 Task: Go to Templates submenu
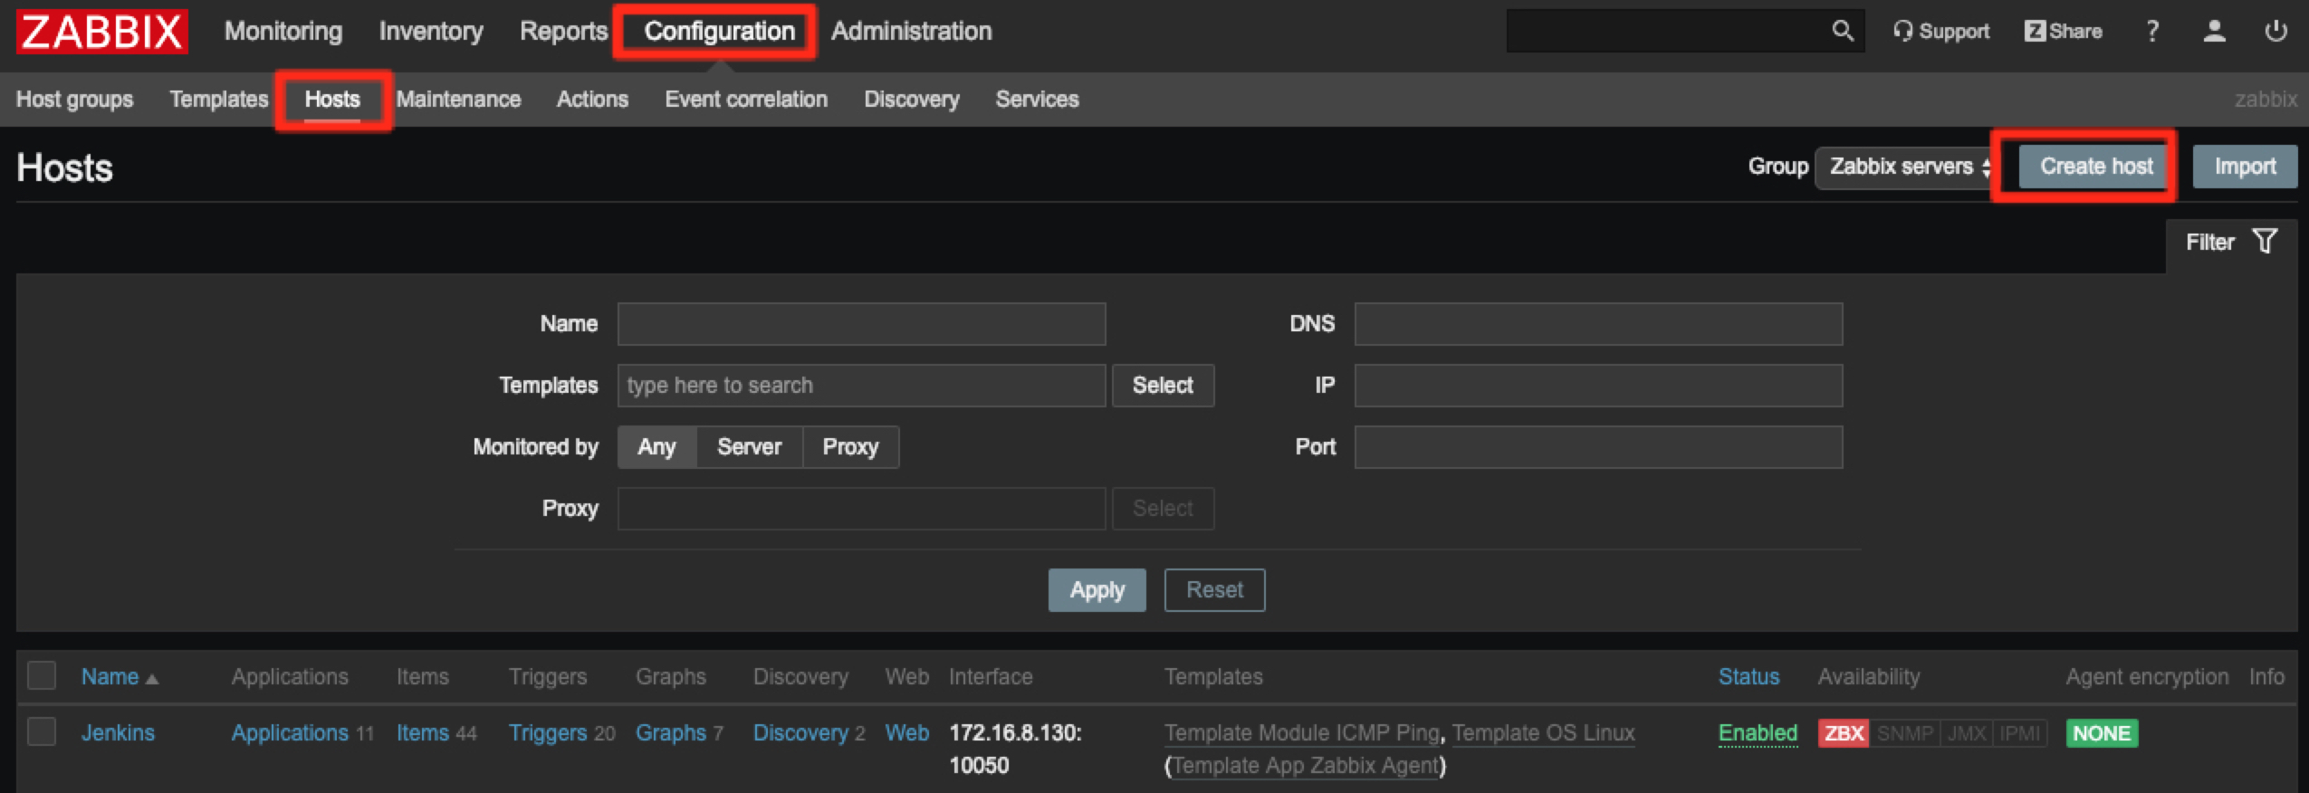pyautogui.click(x=219, y=100)
